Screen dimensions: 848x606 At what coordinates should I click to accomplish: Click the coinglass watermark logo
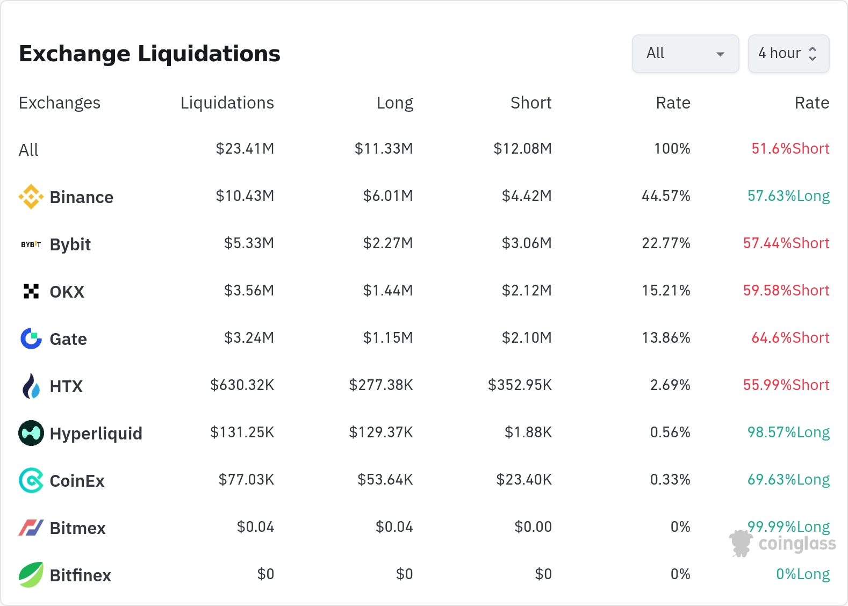pos(783,544)
